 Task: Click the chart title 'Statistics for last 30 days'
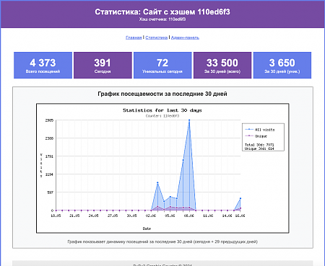162,110
